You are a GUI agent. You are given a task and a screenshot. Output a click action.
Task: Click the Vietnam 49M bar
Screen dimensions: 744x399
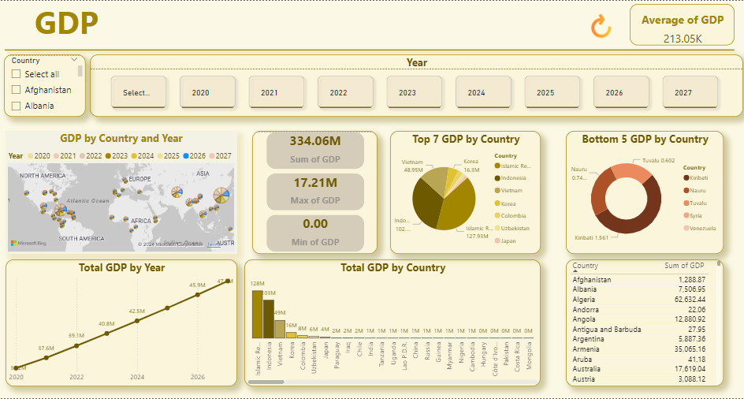(280, 329)
